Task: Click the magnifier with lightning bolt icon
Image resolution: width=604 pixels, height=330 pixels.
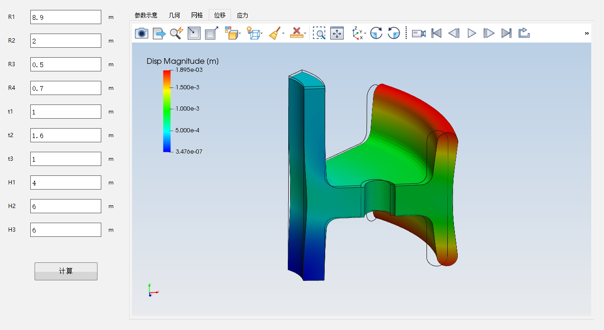Action: [177, 33]
